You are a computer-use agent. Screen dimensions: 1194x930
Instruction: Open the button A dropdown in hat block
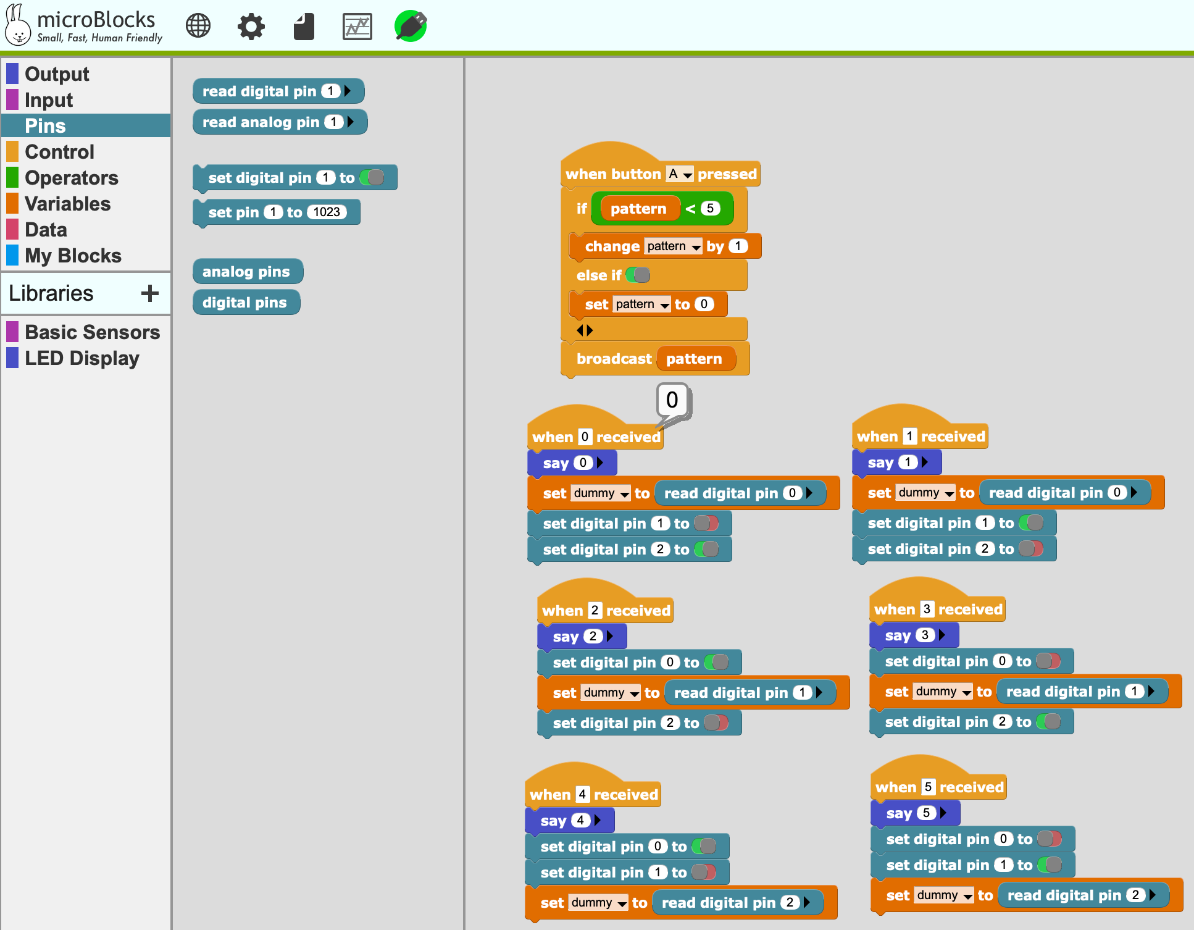click(x=680, y=174)
